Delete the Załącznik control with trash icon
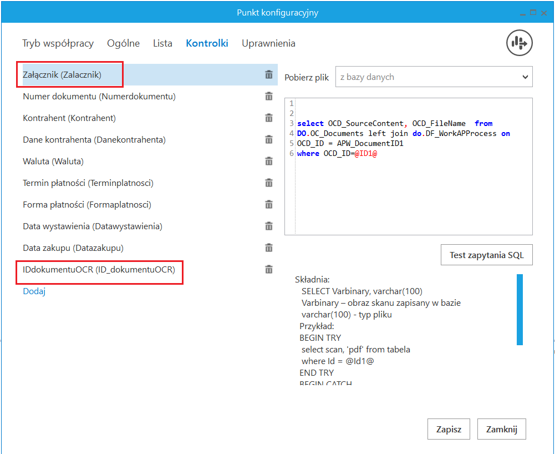The height and width of the screenshot is (454, 555). [x=269, y=74]
